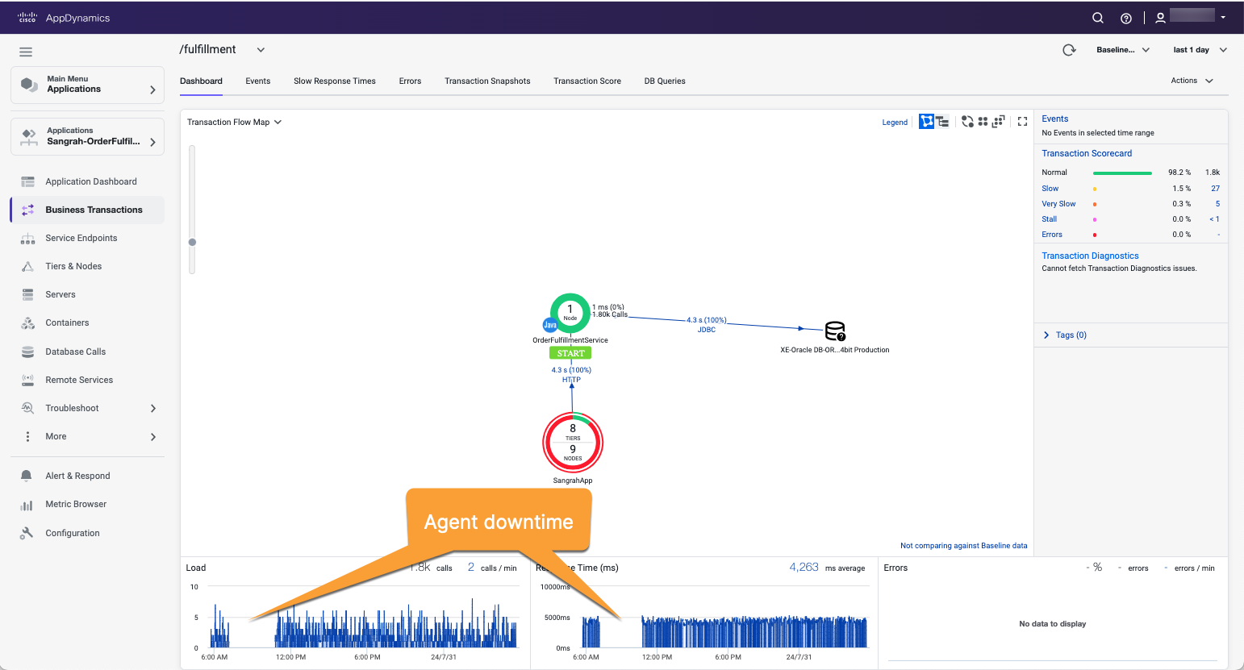The image size is (1244, 670).
Task: Click the Cisco AppDynamics logo
Action: pos(64,18)
